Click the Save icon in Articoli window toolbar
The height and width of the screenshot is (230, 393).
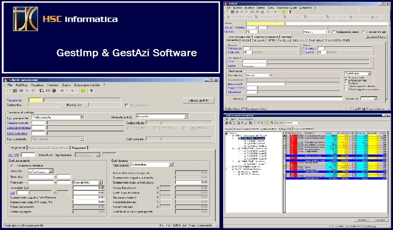click(x=237, y=12)
